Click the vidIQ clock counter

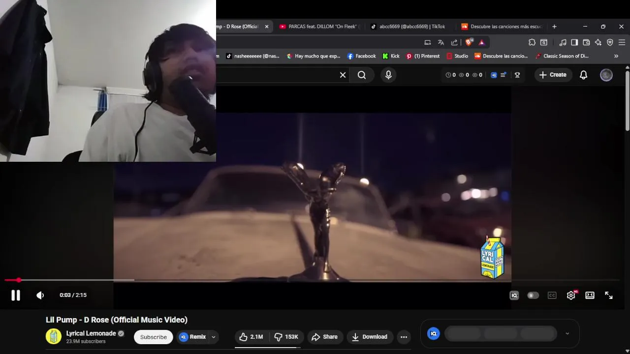(451, 75)
